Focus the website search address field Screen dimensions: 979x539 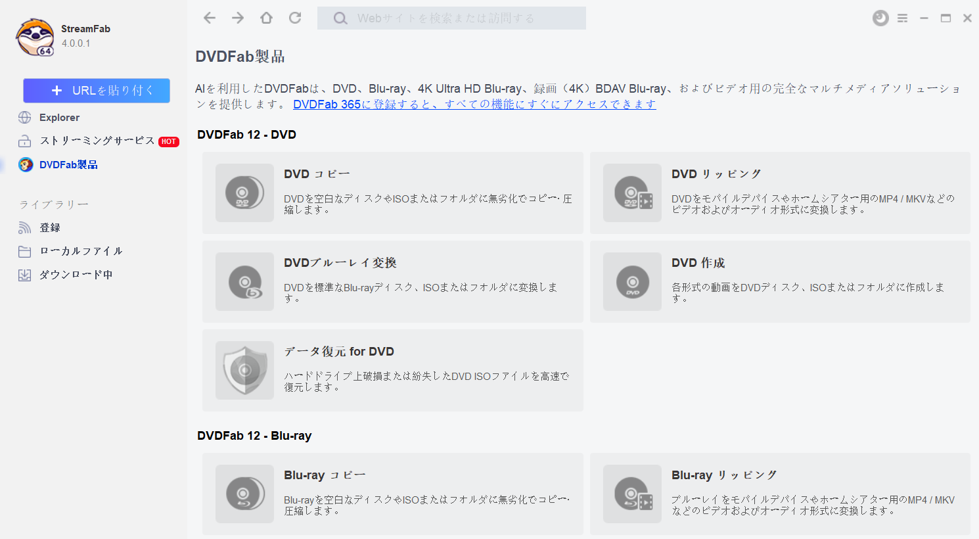tap(451, 18)
